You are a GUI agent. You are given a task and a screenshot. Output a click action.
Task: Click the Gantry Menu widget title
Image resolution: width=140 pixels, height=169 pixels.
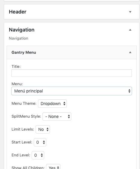coord(24,53)
